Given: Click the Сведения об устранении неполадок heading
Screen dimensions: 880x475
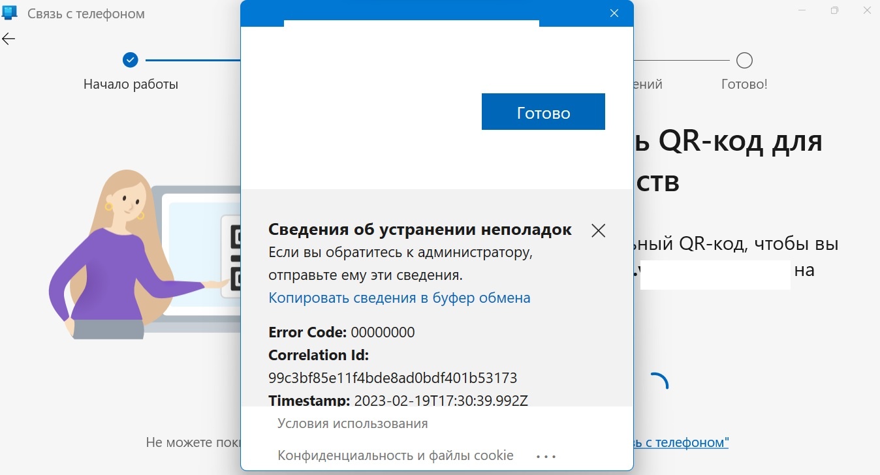Looking at the screenshot, I should (420, 229).
